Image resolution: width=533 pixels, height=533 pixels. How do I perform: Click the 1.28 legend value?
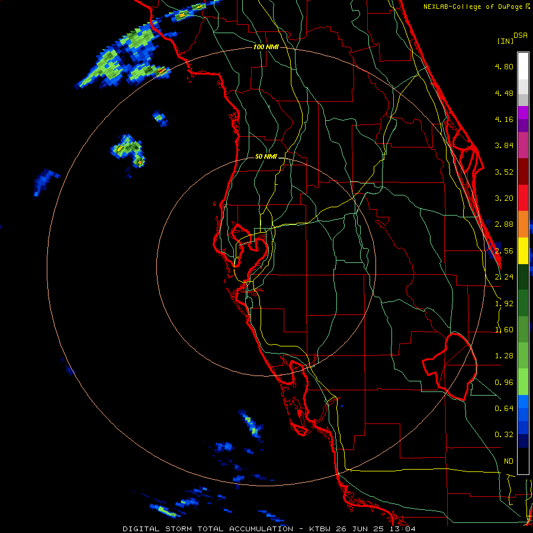[504, 356]
